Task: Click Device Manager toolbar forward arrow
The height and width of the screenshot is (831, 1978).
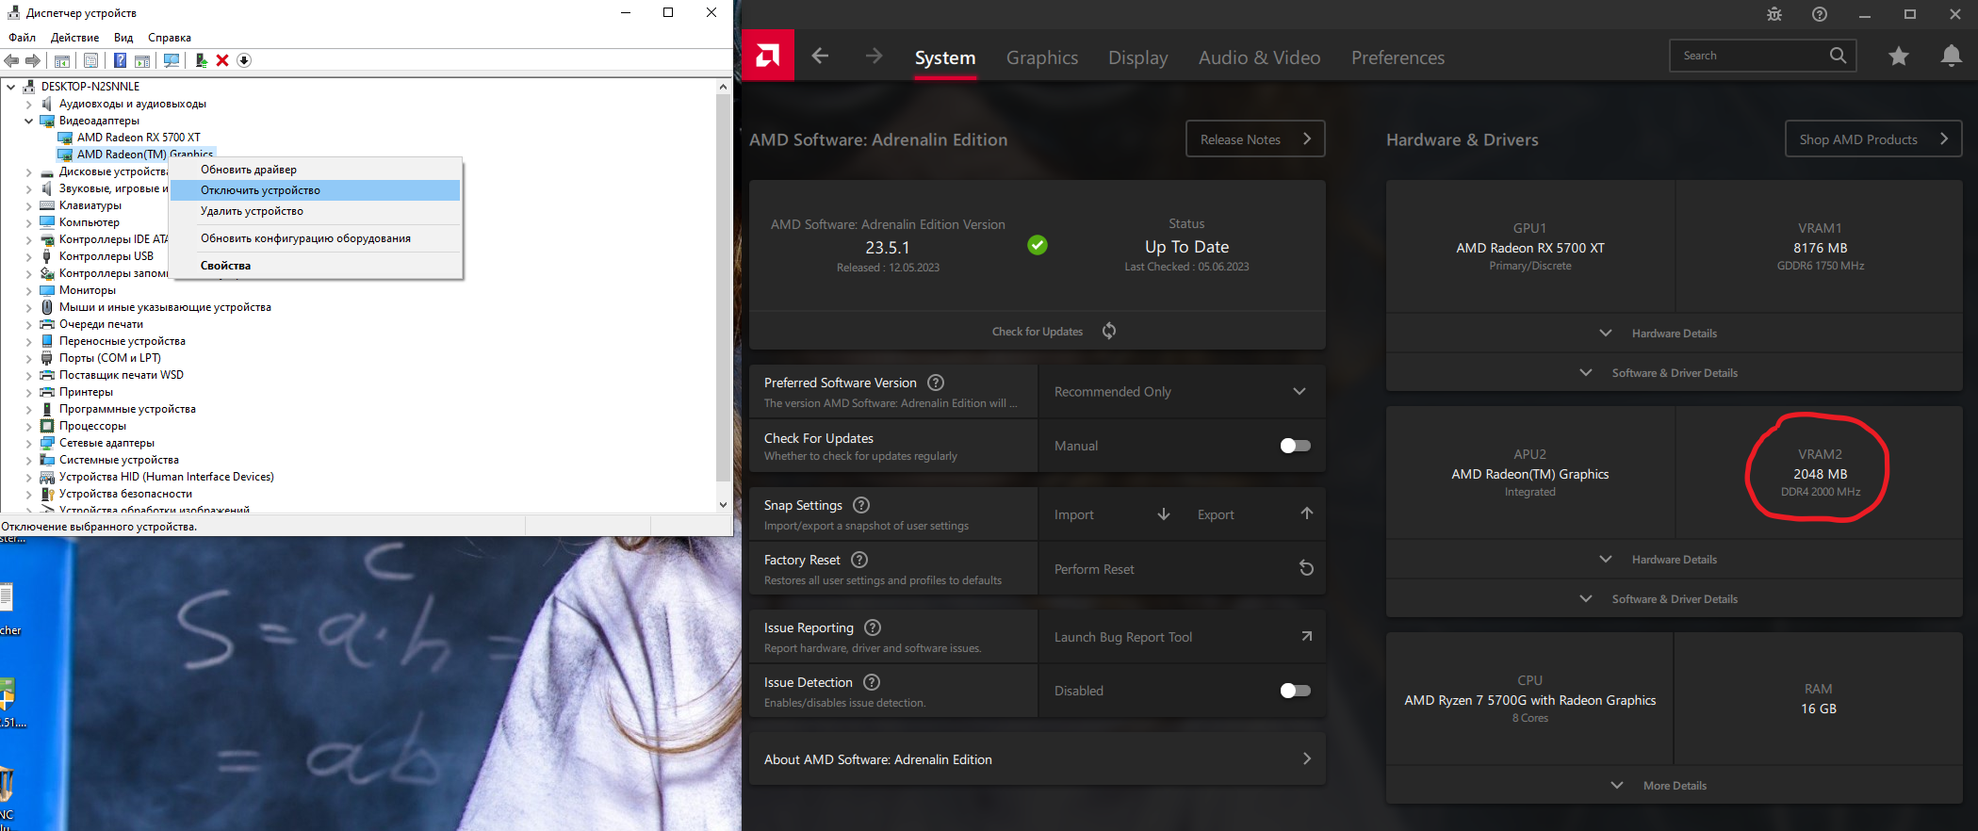Action: coord(33,60)
